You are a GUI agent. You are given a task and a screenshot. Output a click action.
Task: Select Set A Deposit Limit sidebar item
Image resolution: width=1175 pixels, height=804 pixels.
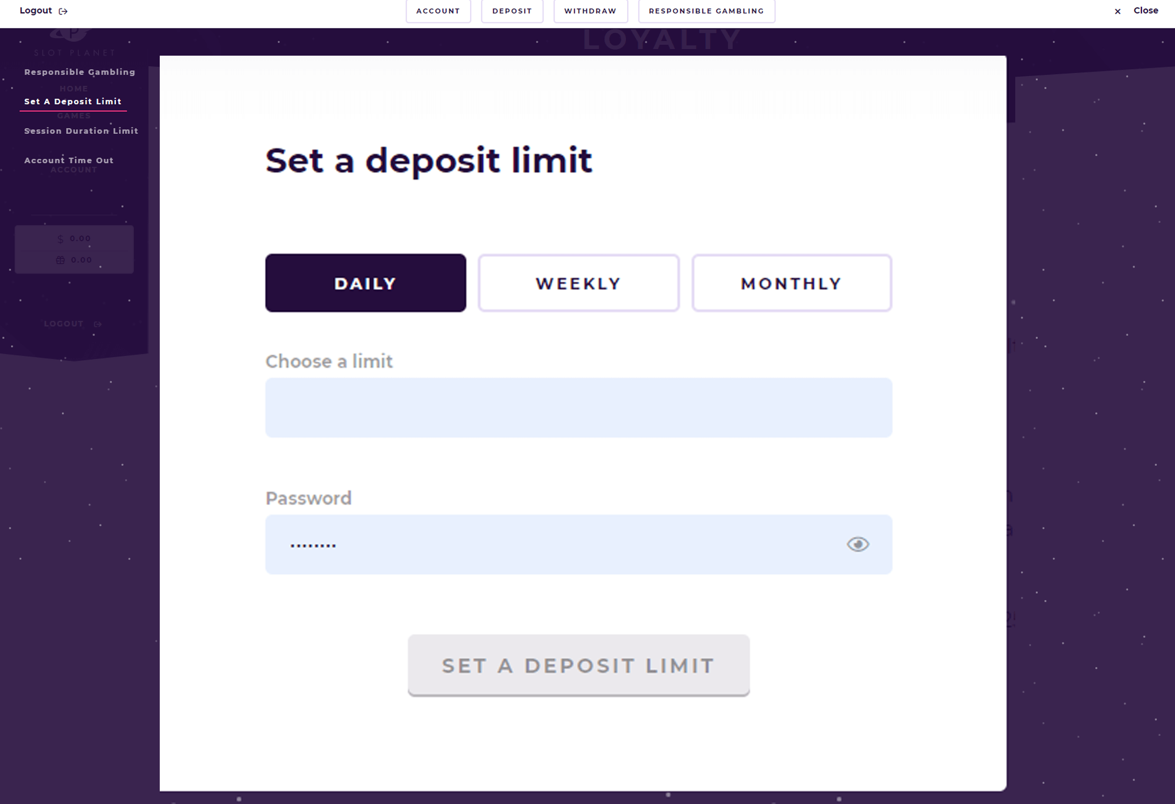point(73,102)
